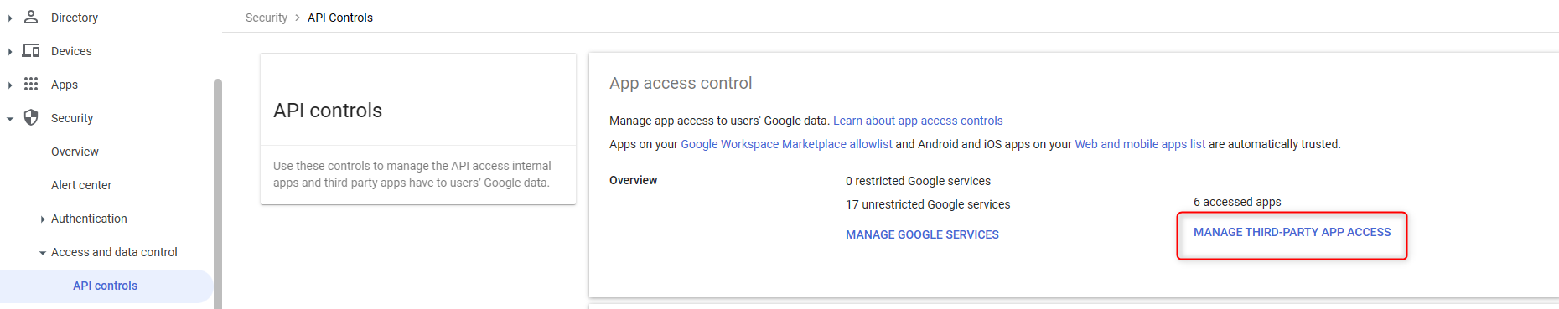The height and width of the screenshot is (309, 1559).
Task: Click Manage Google Services
Action: coord(922,234)
